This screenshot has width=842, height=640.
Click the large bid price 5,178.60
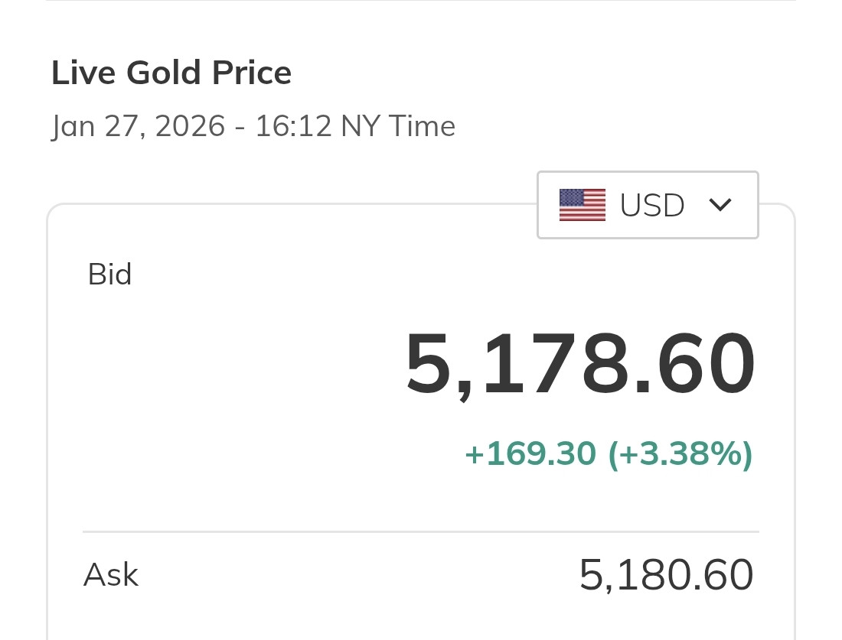(x=579, y=364)
